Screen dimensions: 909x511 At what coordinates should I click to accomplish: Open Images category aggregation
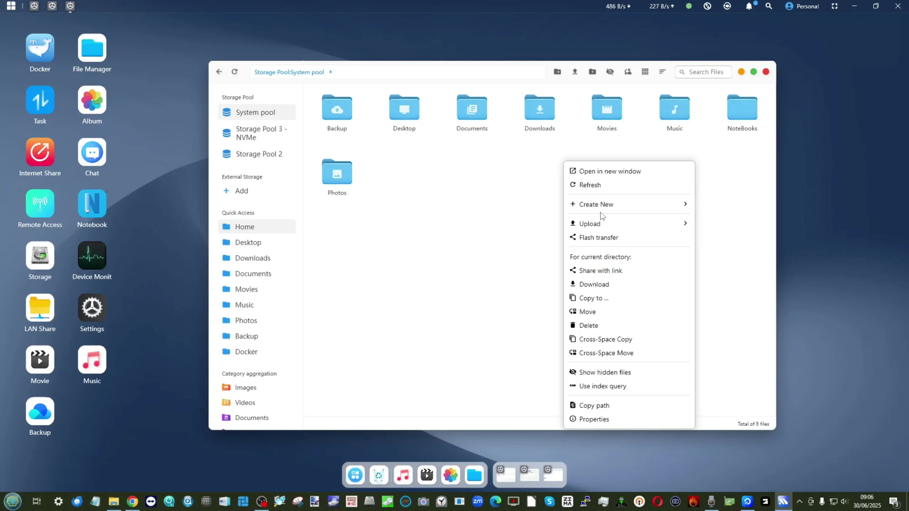click(x=257, y=388)
